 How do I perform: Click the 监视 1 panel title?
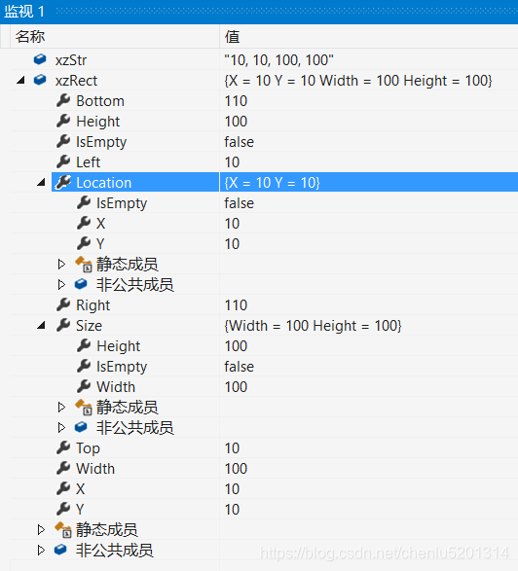24,12
